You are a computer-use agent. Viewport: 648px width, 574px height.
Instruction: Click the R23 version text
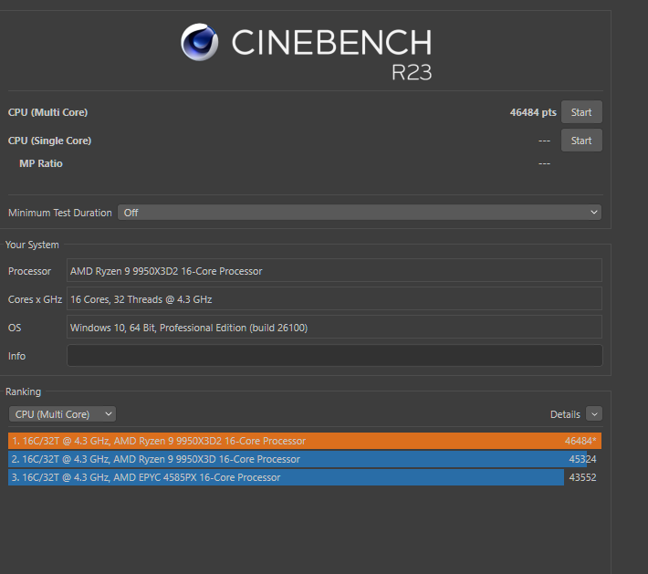click(412, 73)
